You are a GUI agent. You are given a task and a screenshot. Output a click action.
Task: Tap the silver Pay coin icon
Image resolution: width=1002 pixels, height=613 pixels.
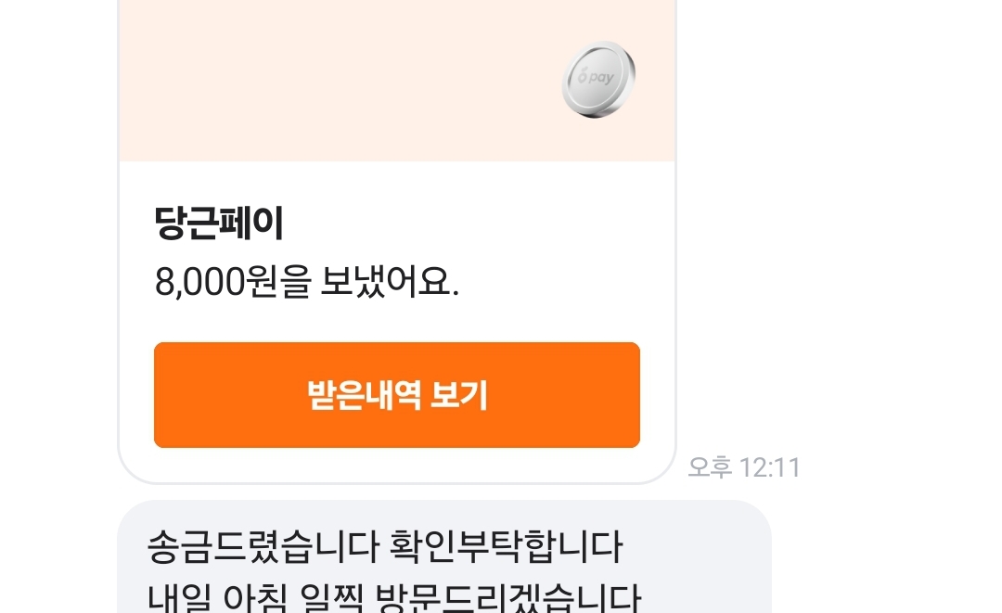click(598, 79)
